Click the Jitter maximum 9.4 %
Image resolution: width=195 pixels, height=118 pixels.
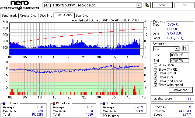[140, 111]
